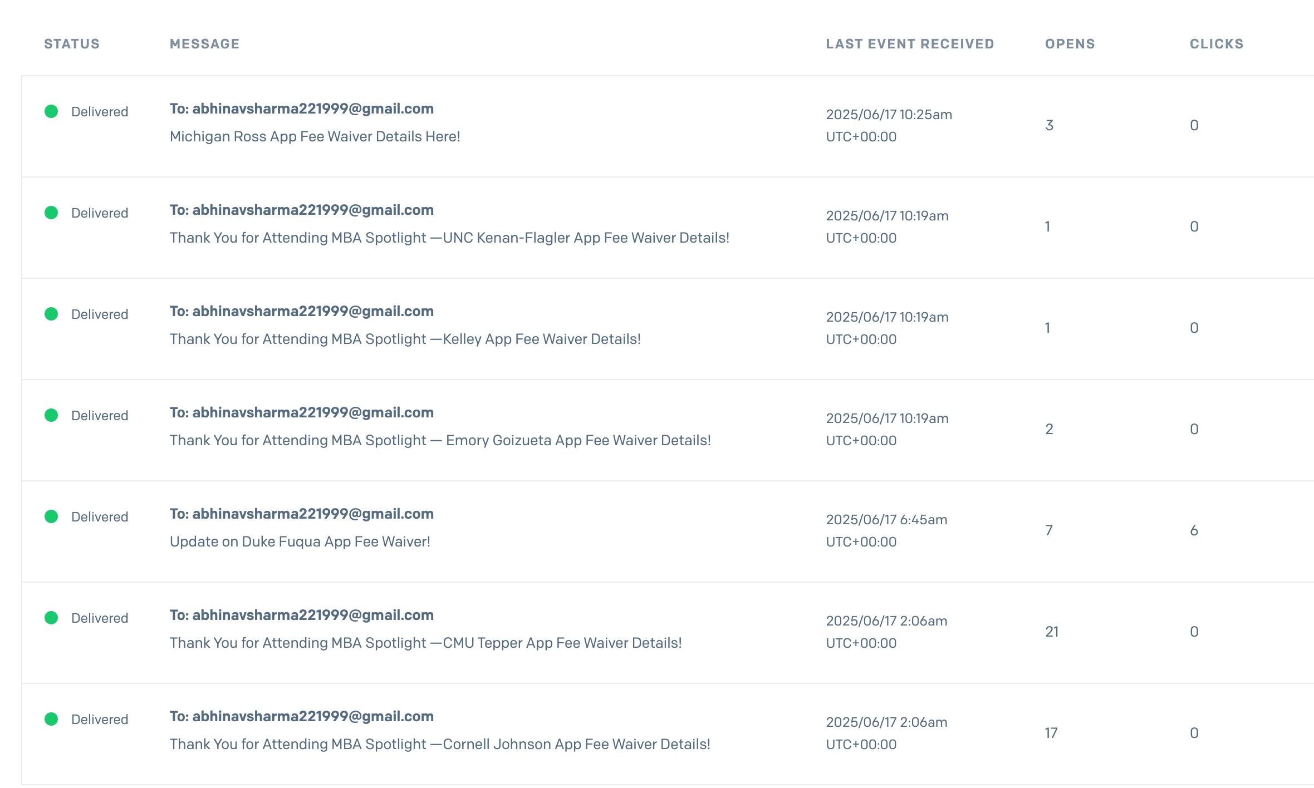Click green status dot on Cornell Johnson row

pyautogui.click(x=51, y=719)
